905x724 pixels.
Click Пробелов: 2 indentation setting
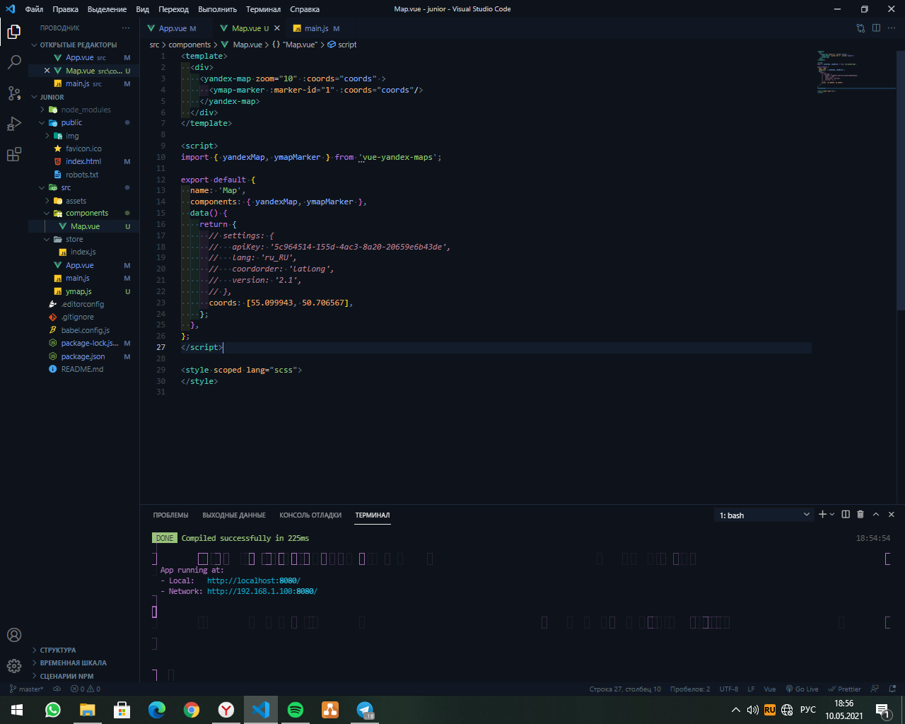point(690,689)
